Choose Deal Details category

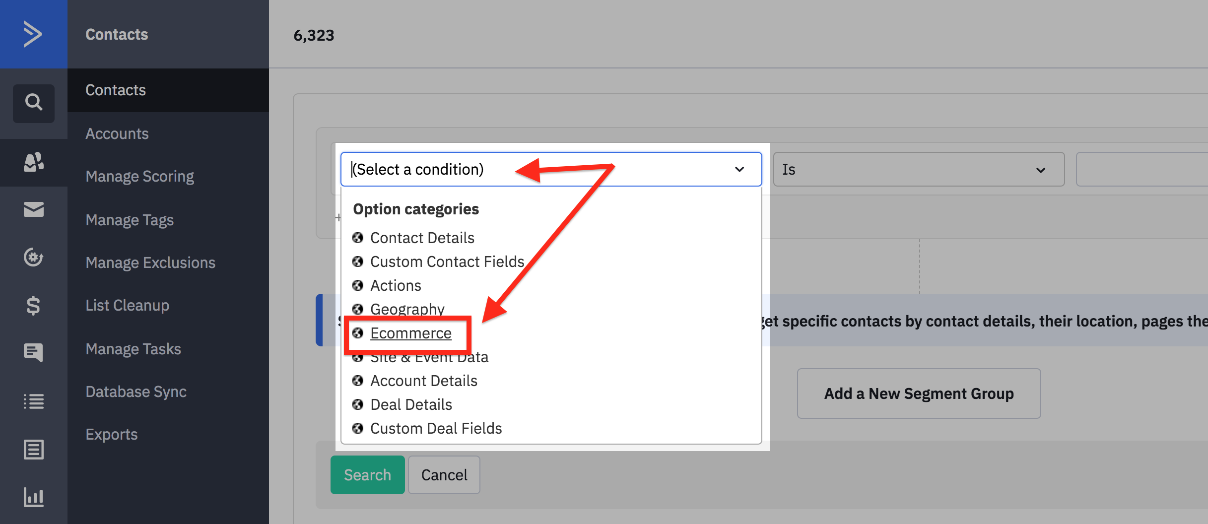pyautogui.click(x=411, y=404)
